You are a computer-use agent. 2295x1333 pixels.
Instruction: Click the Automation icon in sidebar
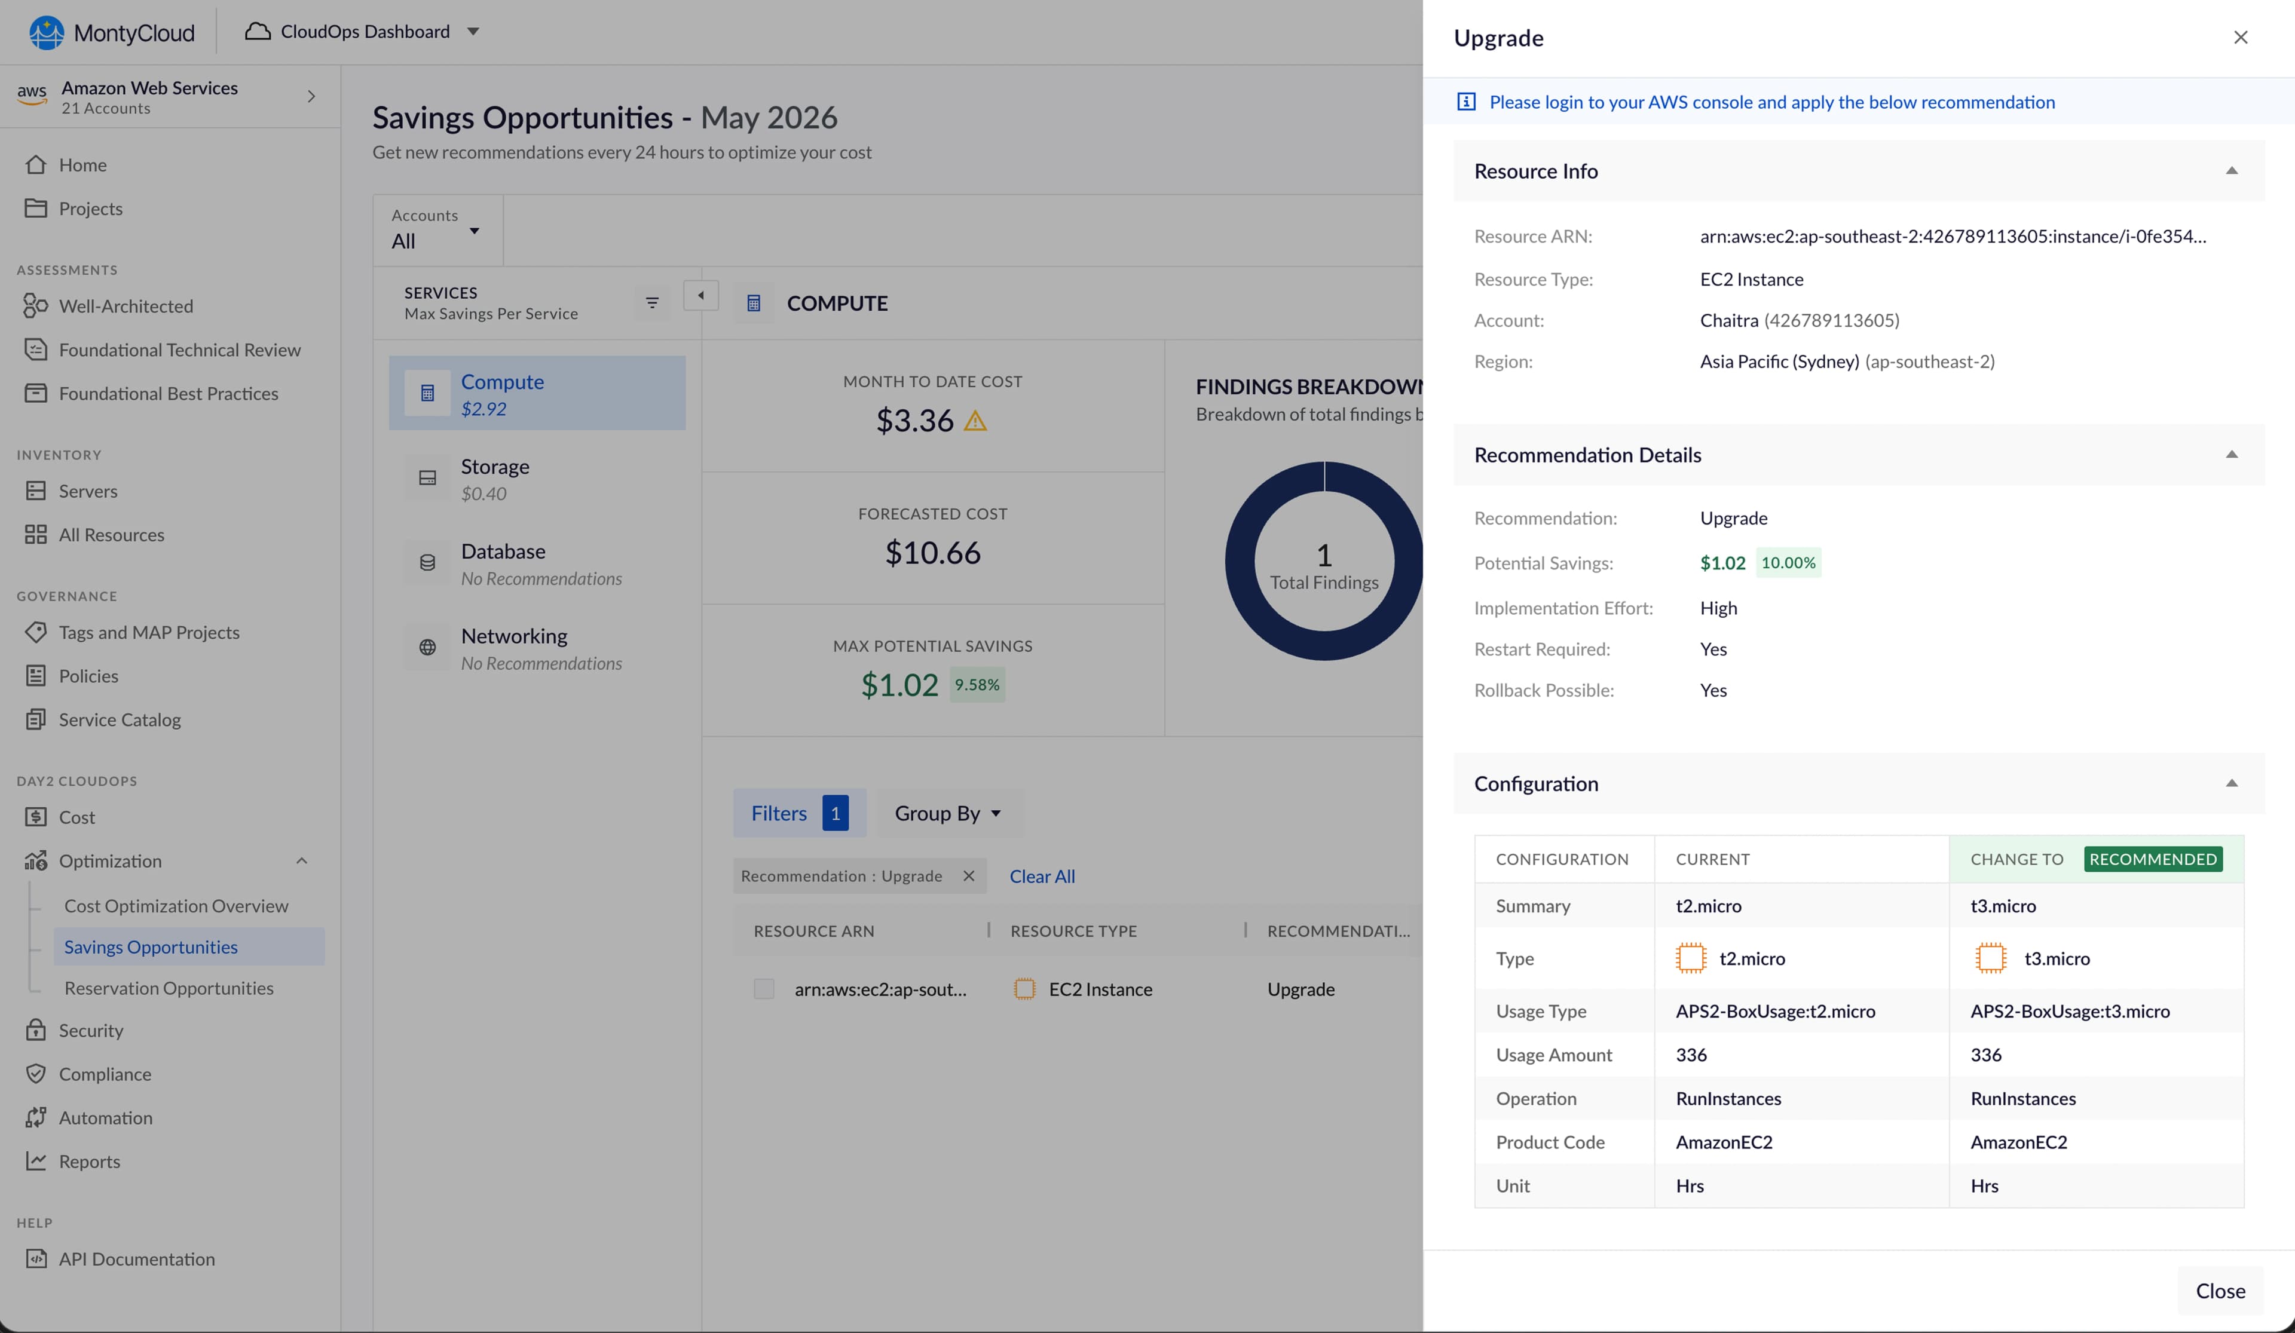pyautogui.click(x=35, y=1117)
